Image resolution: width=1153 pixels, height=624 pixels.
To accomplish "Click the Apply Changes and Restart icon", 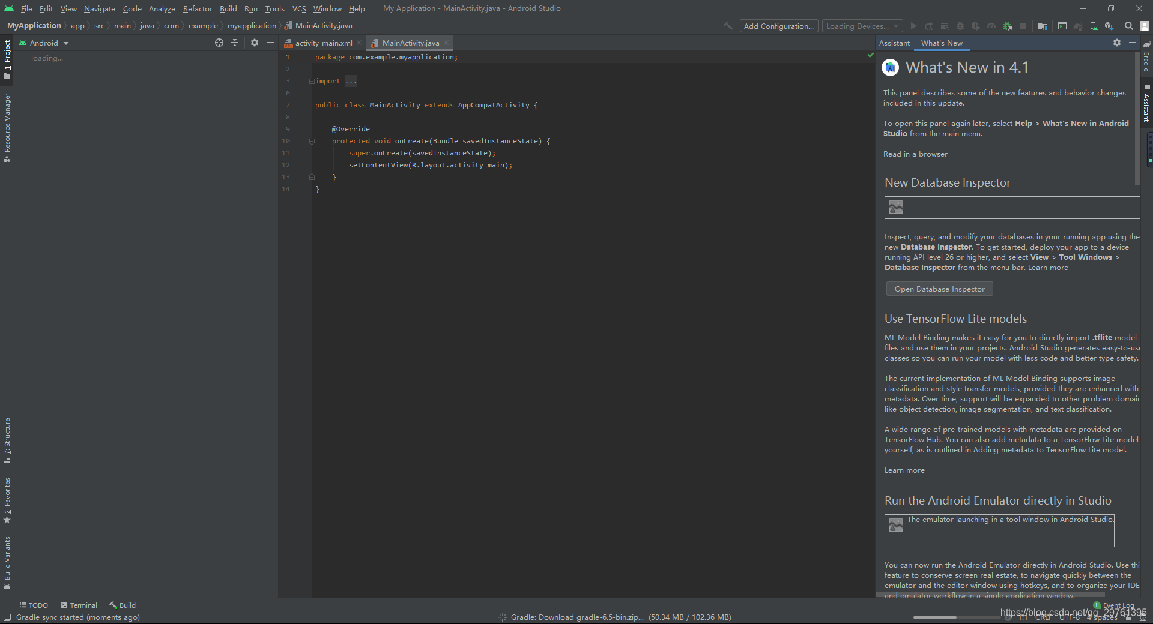I will tap(929, 26).
